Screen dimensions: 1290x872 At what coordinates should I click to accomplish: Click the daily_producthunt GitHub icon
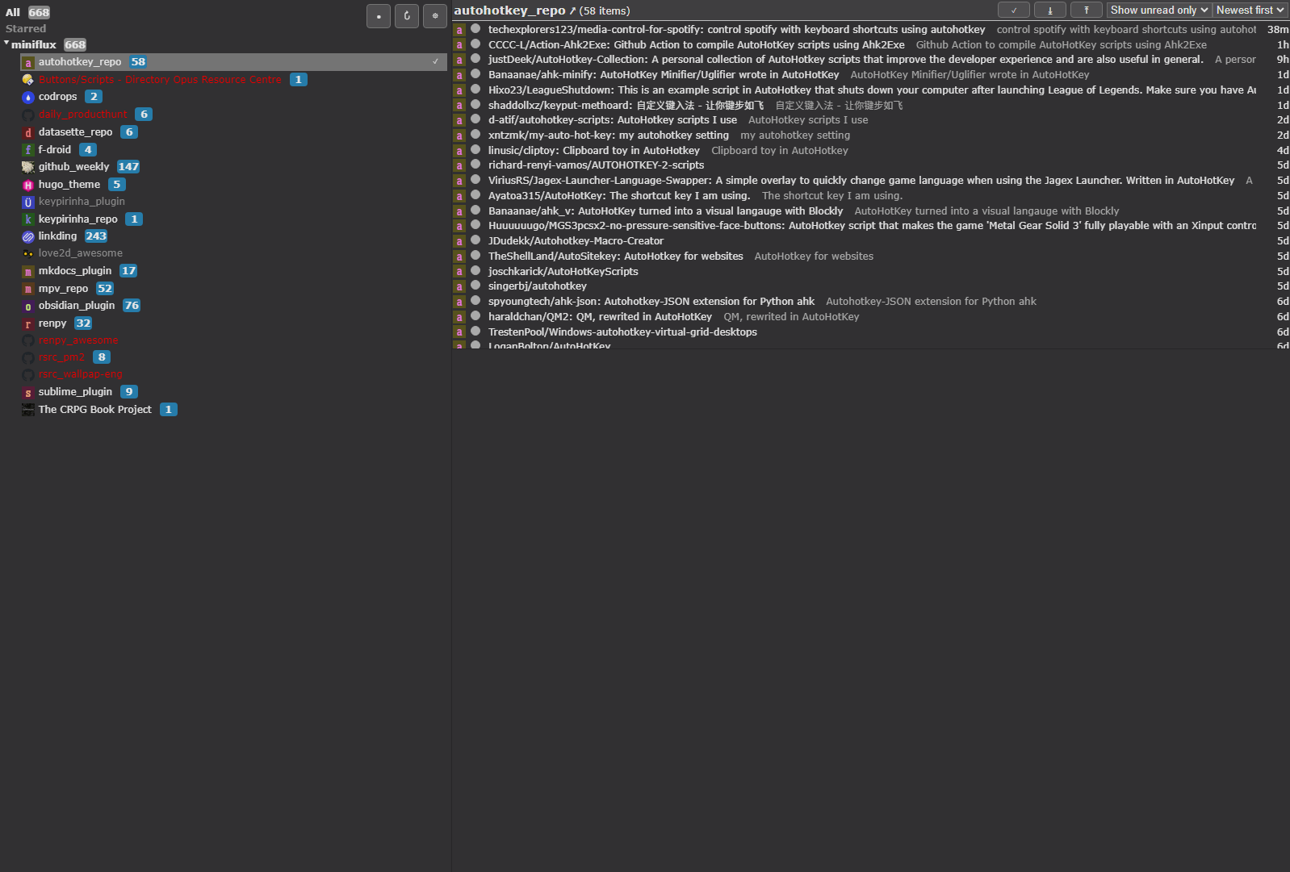pyautogui.click(x=28, y=115)
